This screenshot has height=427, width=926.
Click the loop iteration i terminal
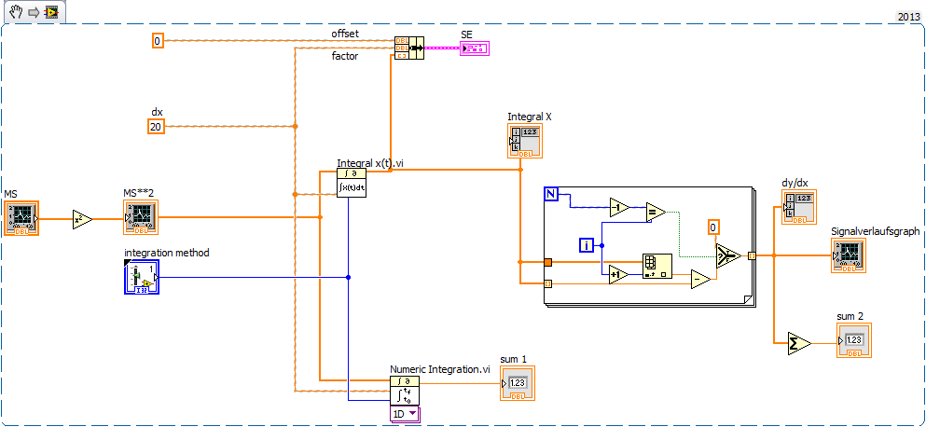tap(587, 245)
